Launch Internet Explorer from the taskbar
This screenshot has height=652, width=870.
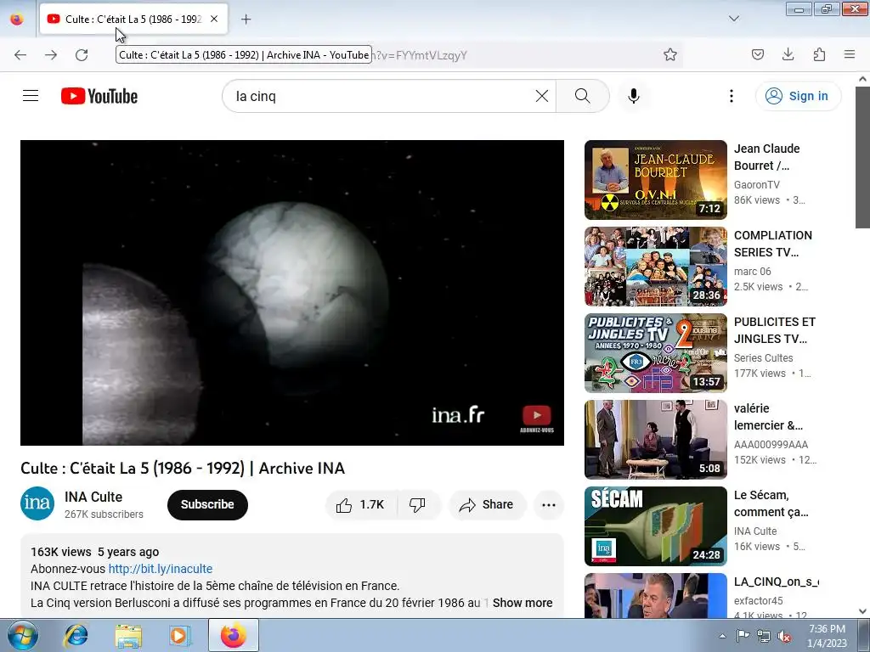click(75, 635)
